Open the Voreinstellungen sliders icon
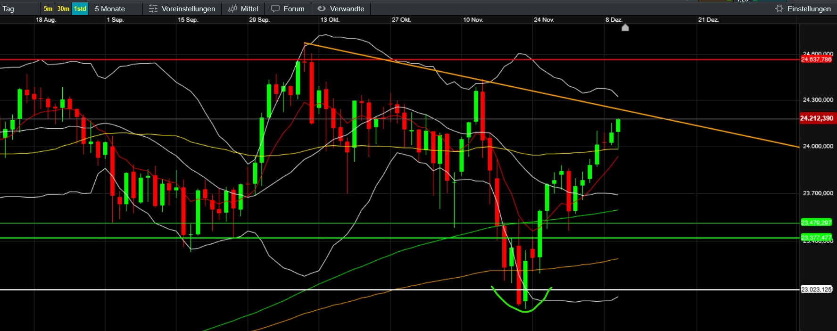The image size is (837, 331). [153, 9]
